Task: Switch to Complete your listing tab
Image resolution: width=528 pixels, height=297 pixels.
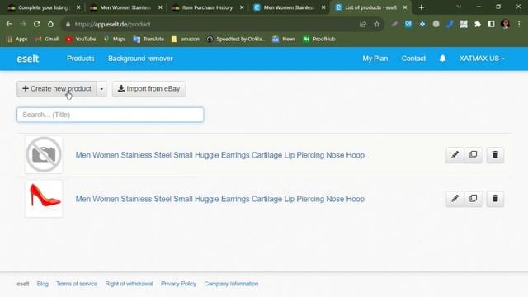Action: tap(43, 7)
